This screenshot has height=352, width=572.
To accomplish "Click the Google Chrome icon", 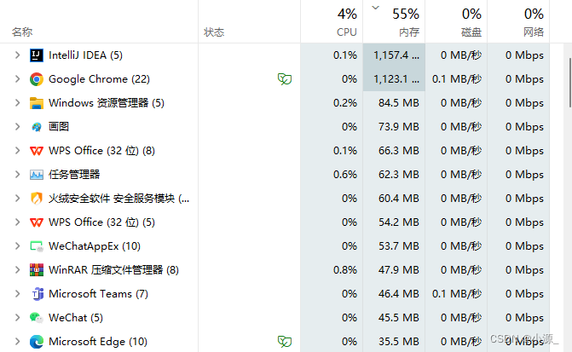I will (x=37, y=79).
